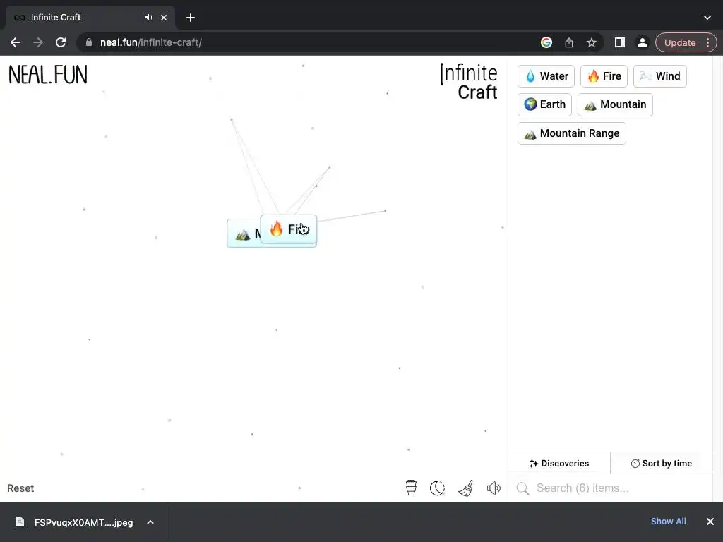This screenshot has height=542, width=723.
Task: Expand the tab search chevron
Action: click(707, 18)
